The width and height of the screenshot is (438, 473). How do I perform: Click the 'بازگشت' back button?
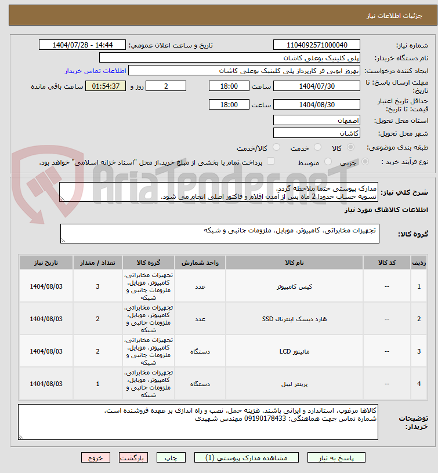click(x=133, y=457)
